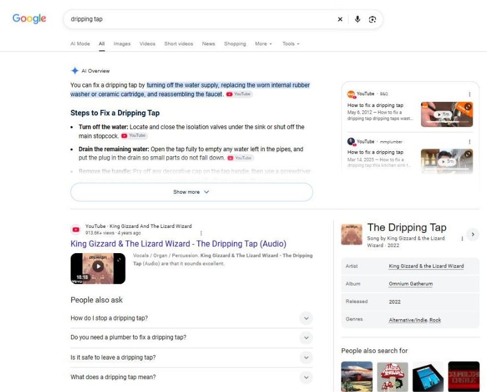Viewport: 487px width, 392px height.
Task: Click Steps to Fix a Dripping Tap heading
Action: (x=115, y=113)
